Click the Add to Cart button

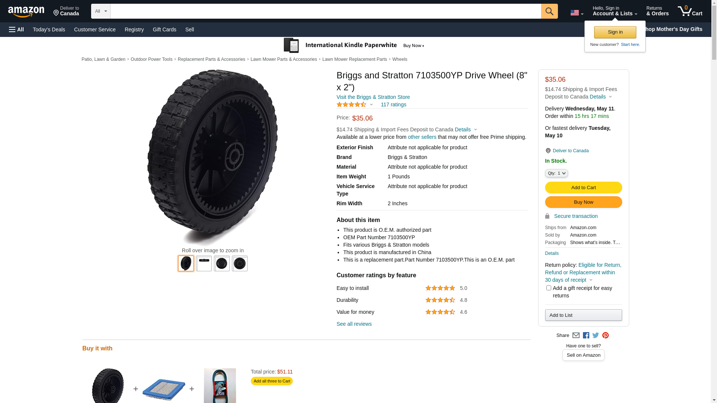583,188
